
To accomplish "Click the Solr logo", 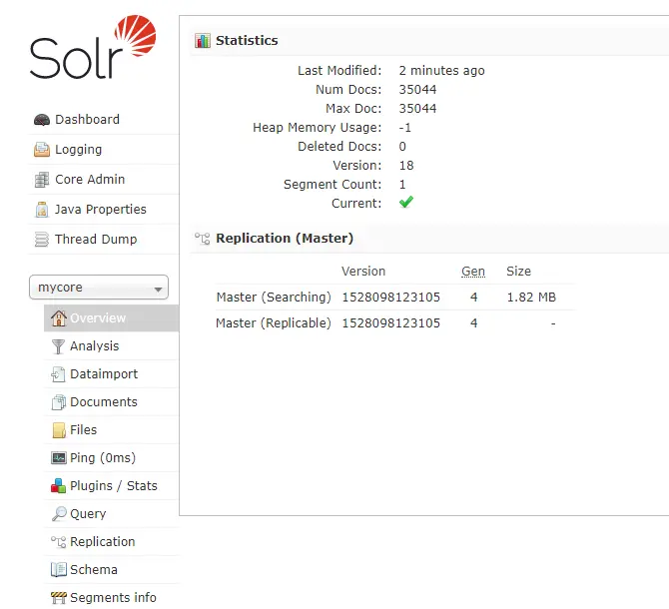I will (93, 47).
